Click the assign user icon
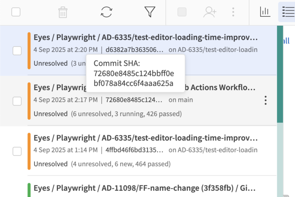This screenshot has height=197, width=295. pyautogui.click(x=210, y=12)
